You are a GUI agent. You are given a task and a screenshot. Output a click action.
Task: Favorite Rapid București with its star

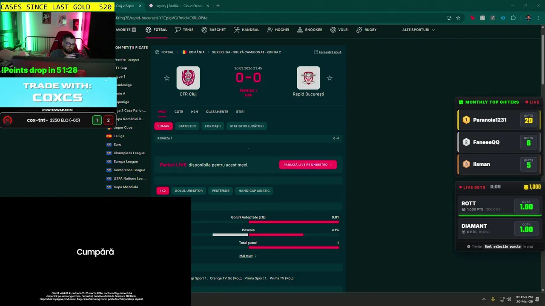[330, 78]
